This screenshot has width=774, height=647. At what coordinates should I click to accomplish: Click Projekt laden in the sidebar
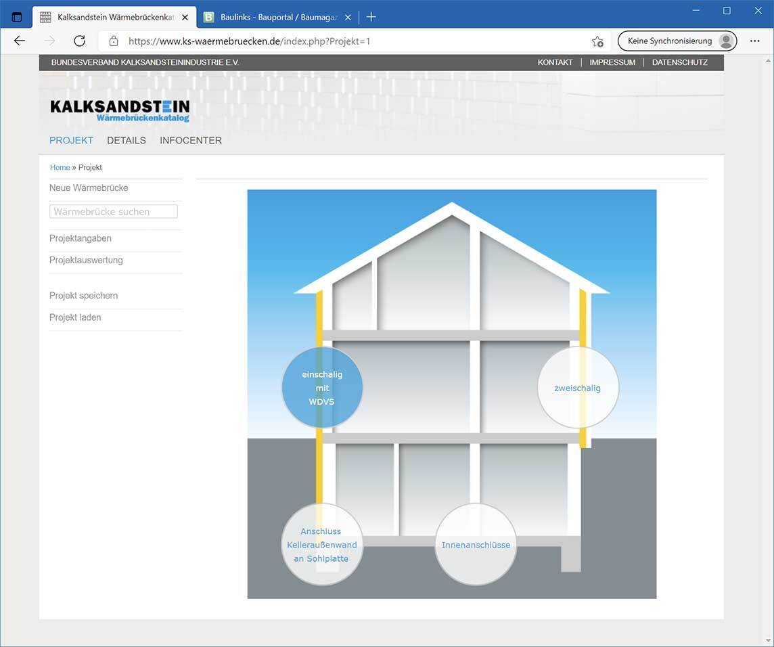(75, 317)
